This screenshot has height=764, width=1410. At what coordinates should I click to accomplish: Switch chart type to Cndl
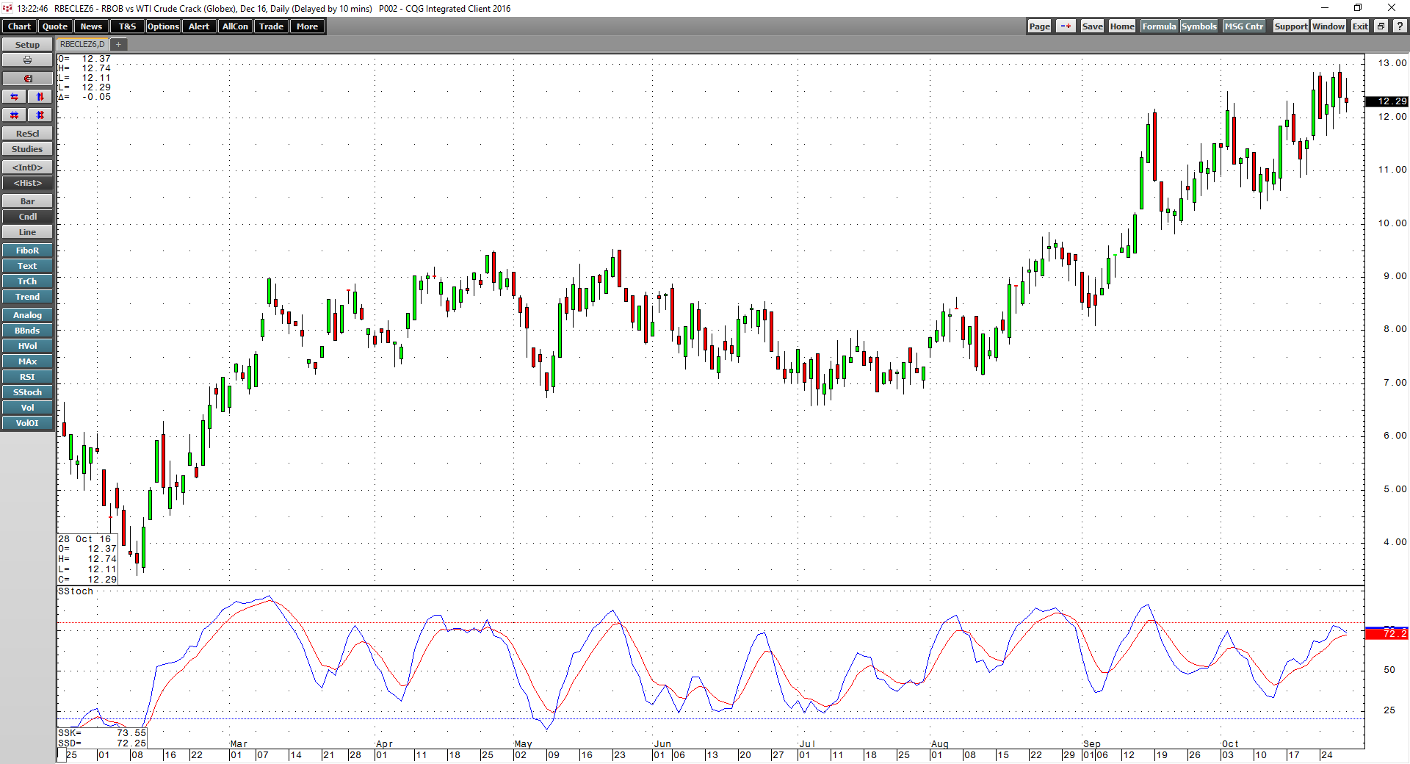click(27, 217)
